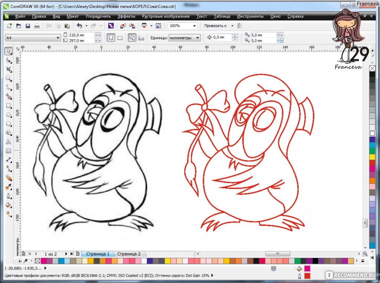
Task: Pick the yellow swatch in bottom palette
Action: (x=168, y=261)
